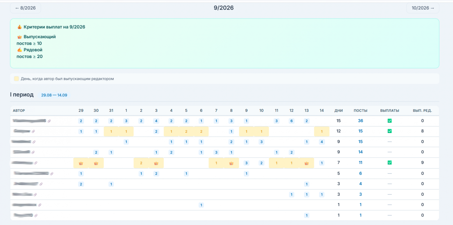This screenshot has width=453, height=225.
Task: Go to previous month 8/2026
Action: 25,8
